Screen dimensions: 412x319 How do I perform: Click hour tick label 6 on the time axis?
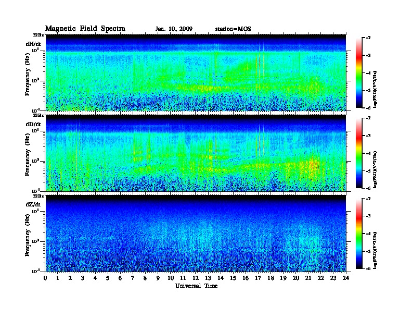click(120, 278)
